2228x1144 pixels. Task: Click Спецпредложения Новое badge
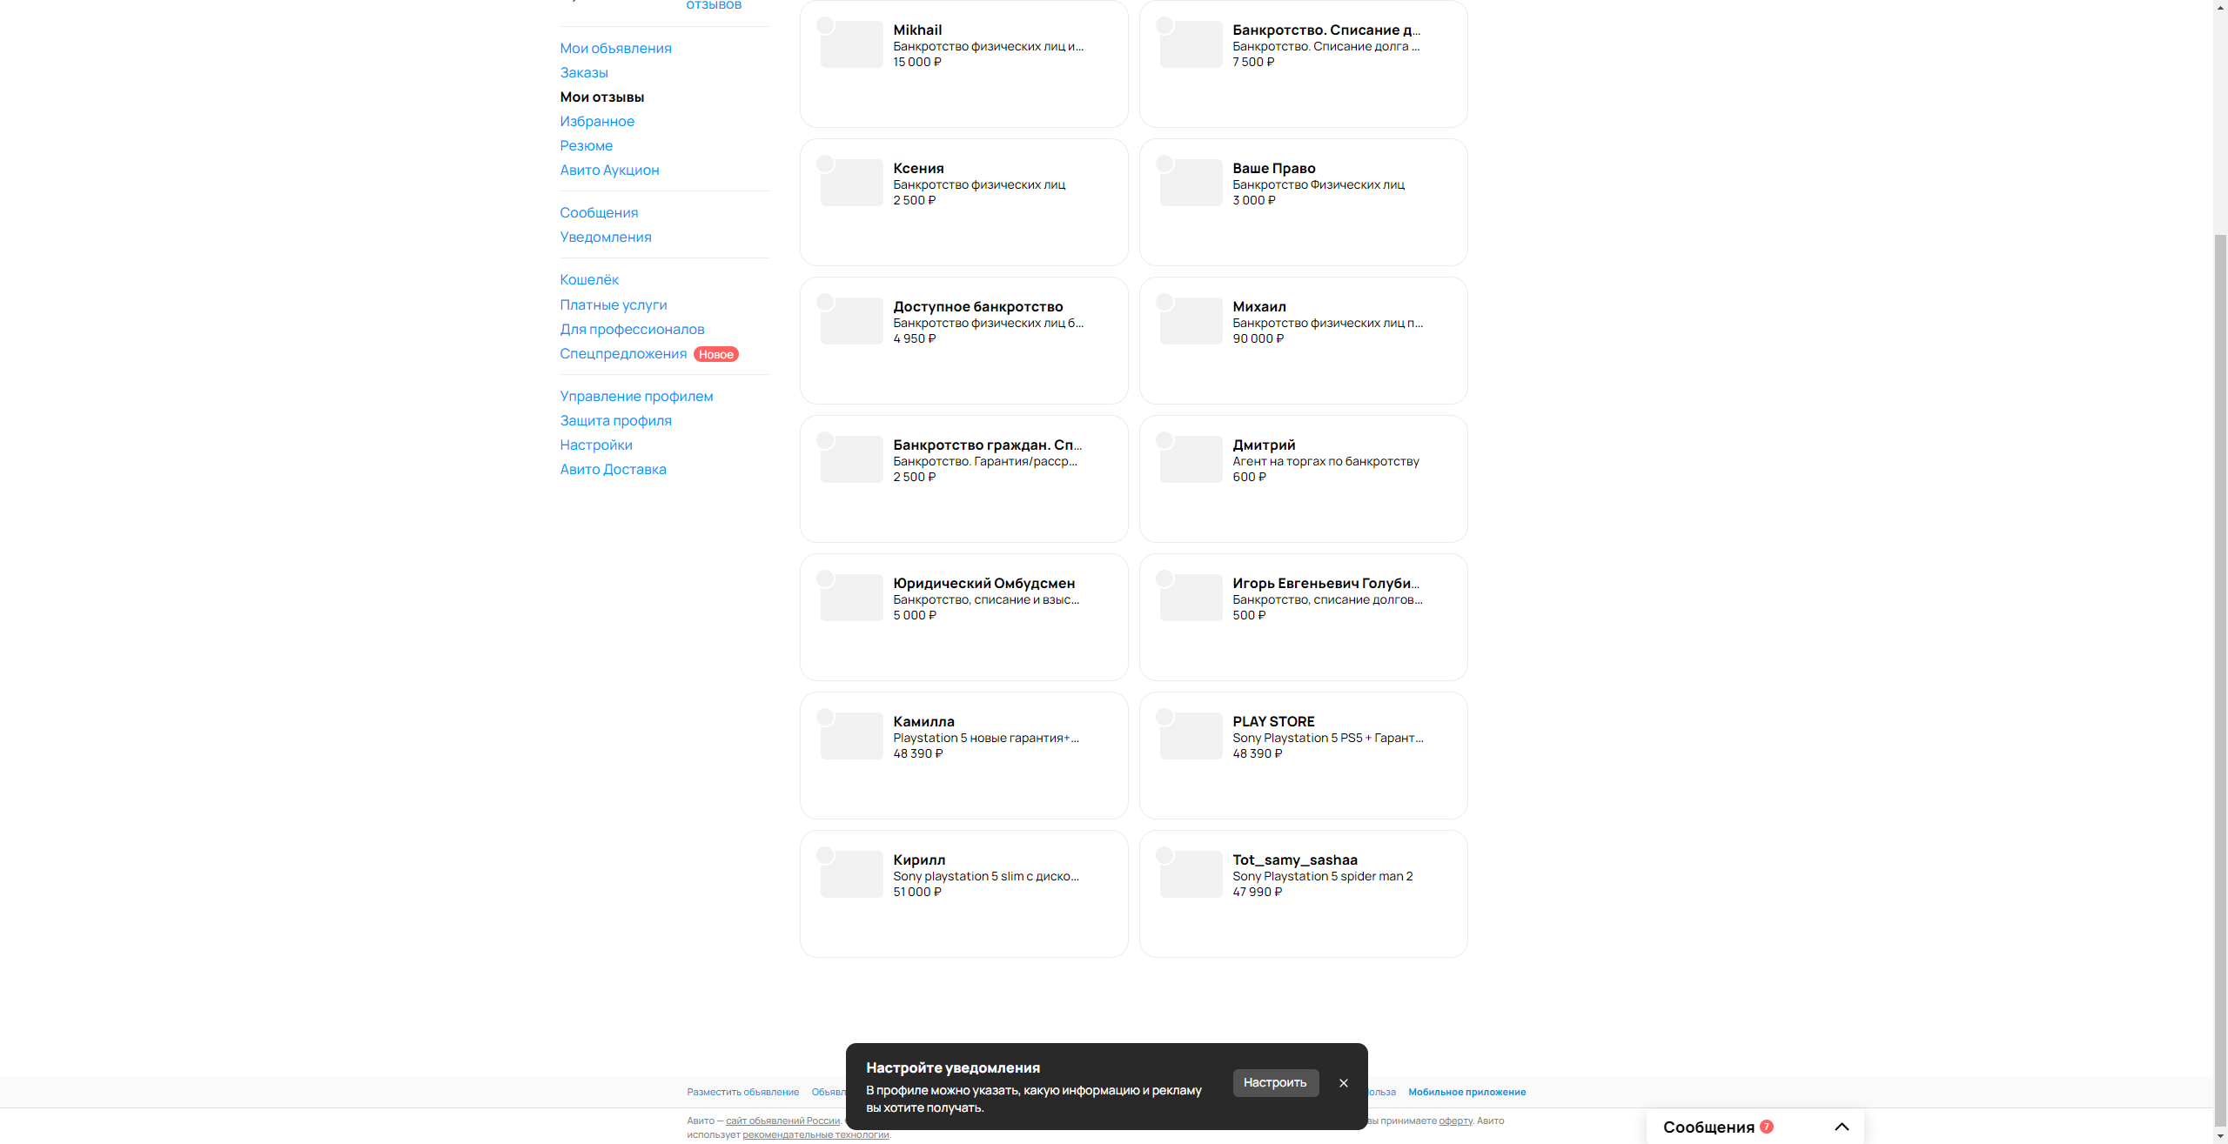click(x=715, y=354)
